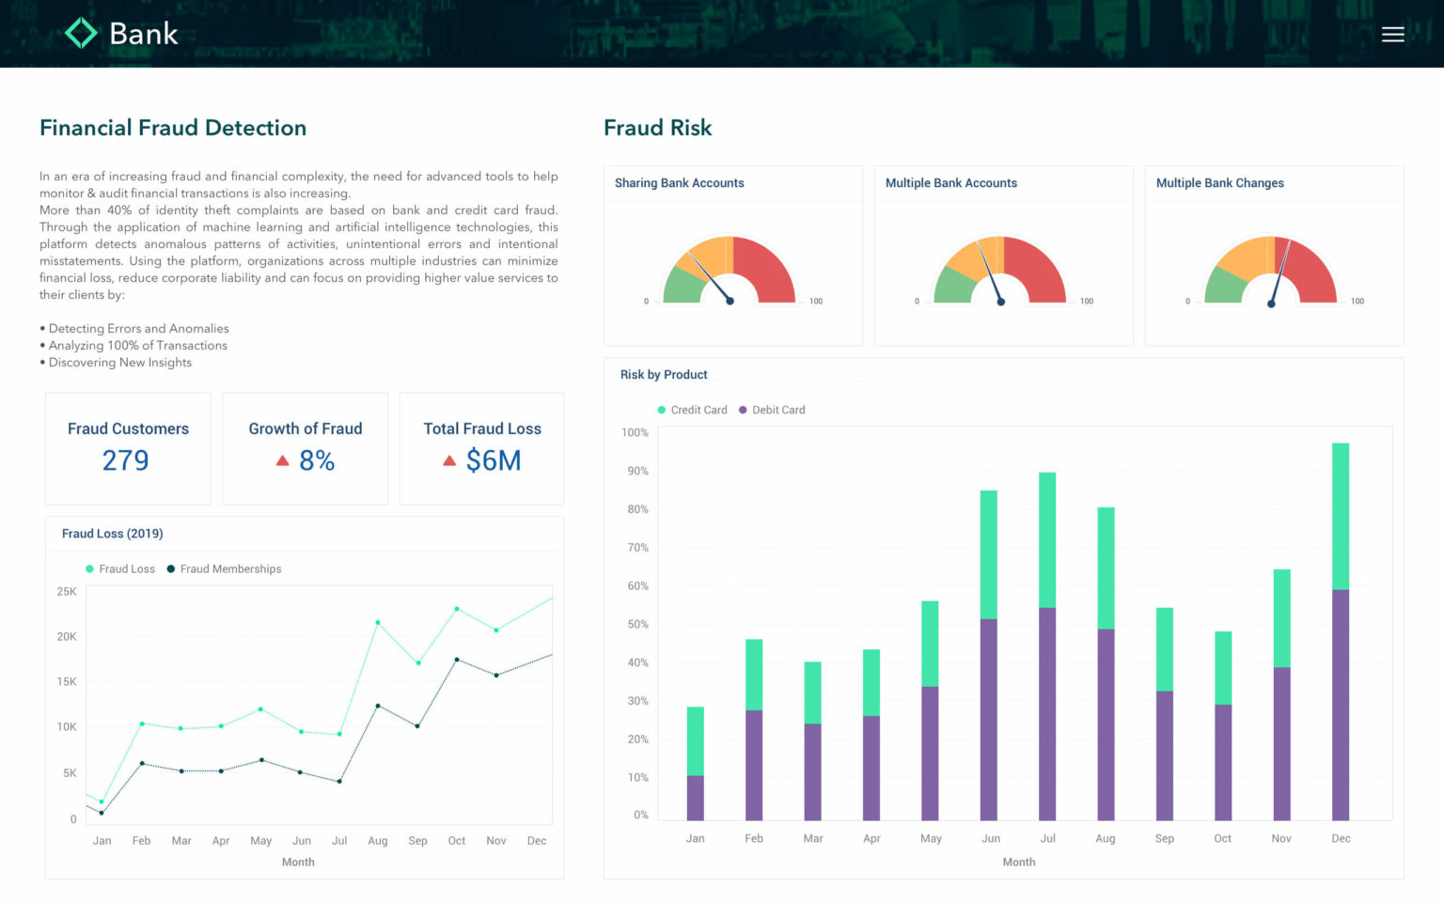Toggle the Debit Card legend visibility
The height and width of the screenshot is (902, 1444).
coord(773,410)
